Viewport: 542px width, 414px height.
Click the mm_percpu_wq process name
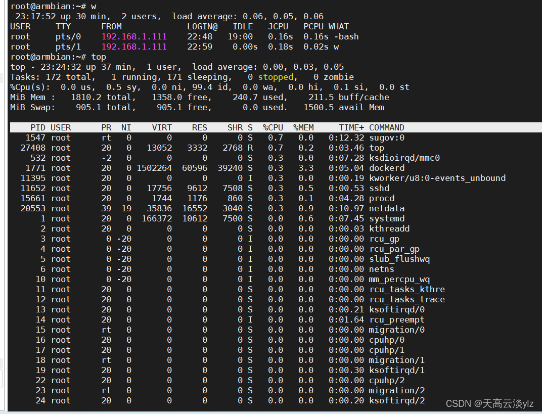click(399, 279)
